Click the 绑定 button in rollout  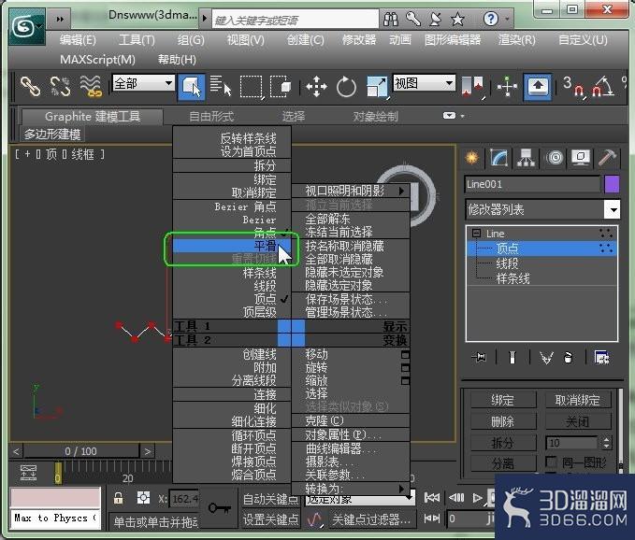(502, 400)
